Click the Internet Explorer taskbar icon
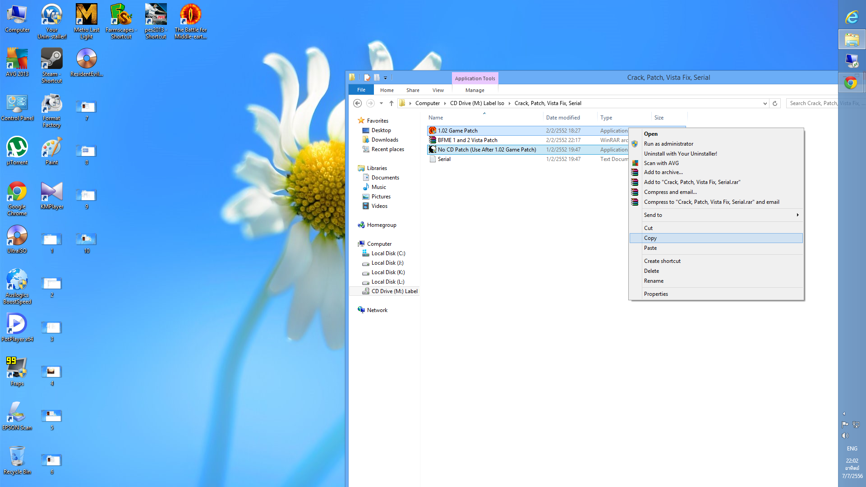Screen dimensions: 866x487 852,17
